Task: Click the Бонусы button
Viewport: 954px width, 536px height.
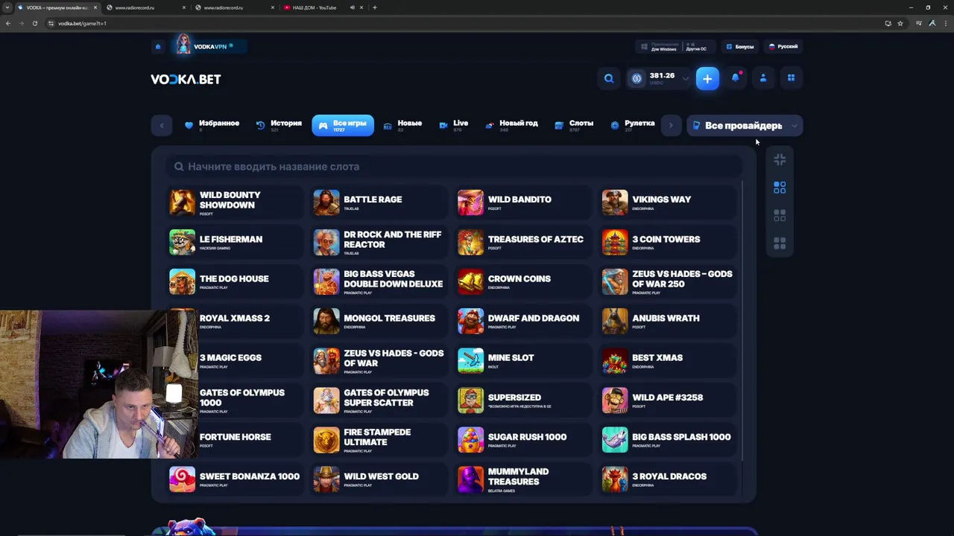Action: tap(740, 46)
